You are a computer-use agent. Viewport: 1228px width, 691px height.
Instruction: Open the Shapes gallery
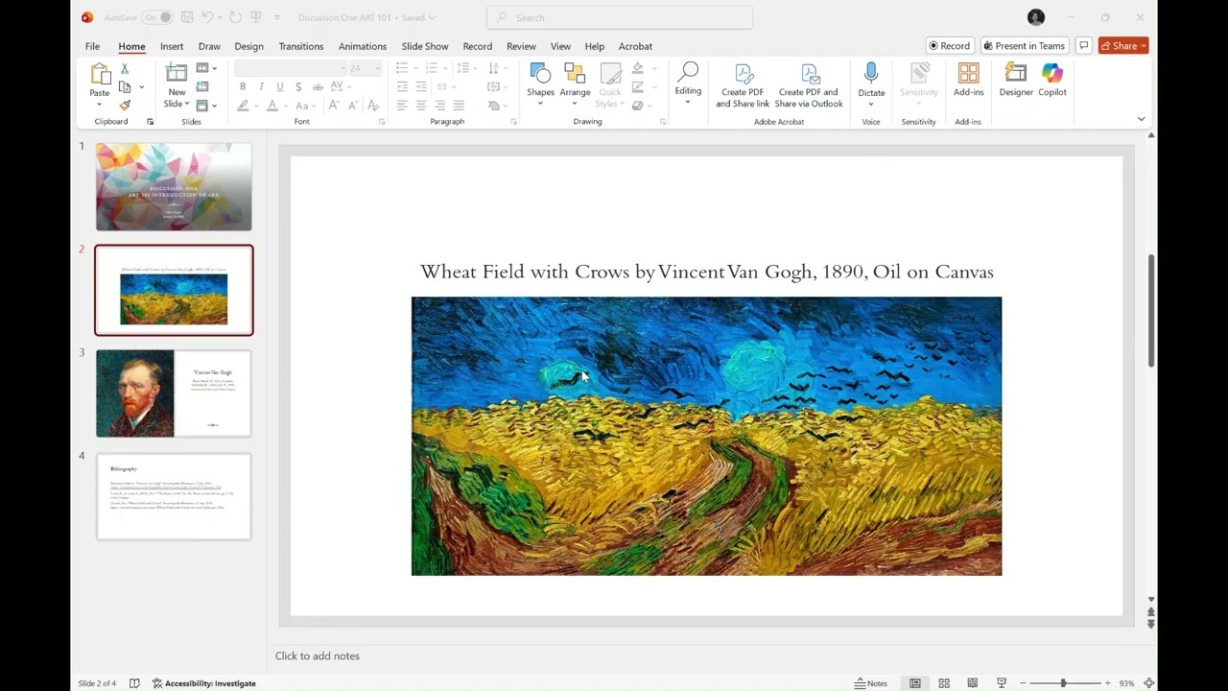coord(540,84)
